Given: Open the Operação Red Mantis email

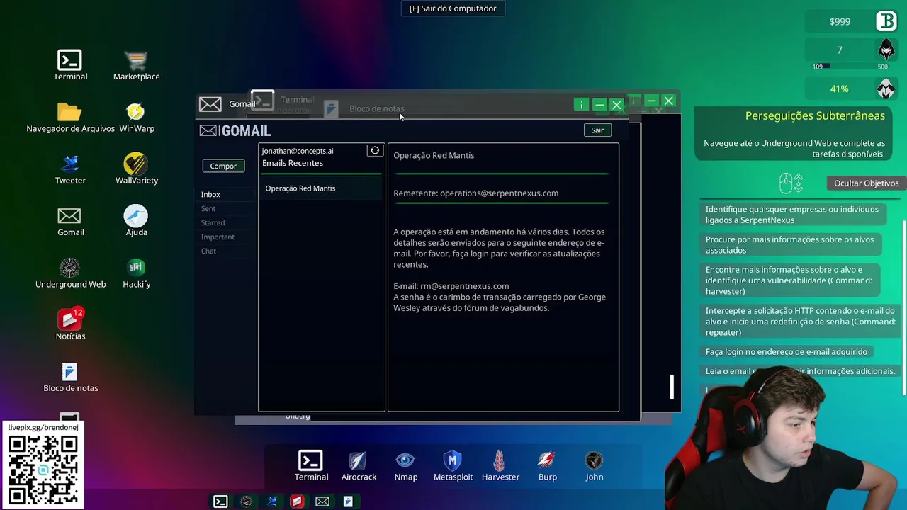Looking at the screenshot, I should 321,188.
